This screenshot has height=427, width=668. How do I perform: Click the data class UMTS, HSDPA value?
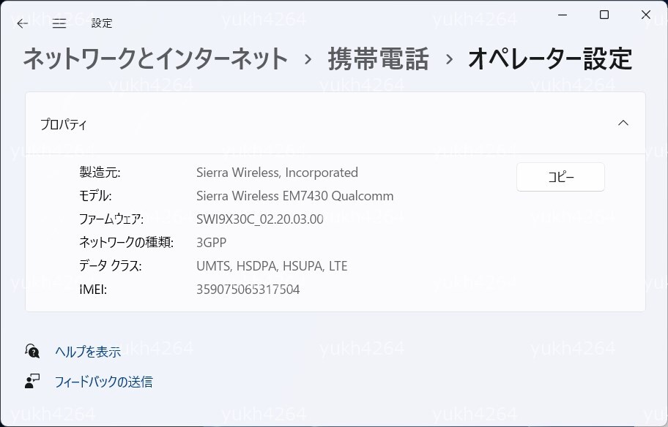coord(272,266)
